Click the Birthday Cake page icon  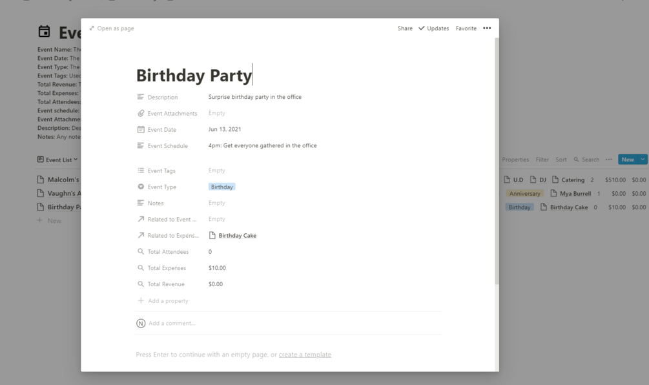click(x=212, y=236)
